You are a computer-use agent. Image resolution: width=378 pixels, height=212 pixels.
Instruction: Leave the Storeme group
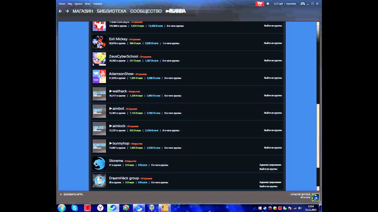(x=268, y=169)
